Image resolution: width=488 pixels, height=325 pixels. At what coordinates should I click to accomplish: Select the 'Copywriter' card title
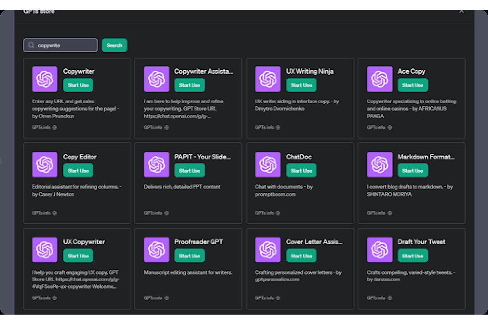click(79, 71)
